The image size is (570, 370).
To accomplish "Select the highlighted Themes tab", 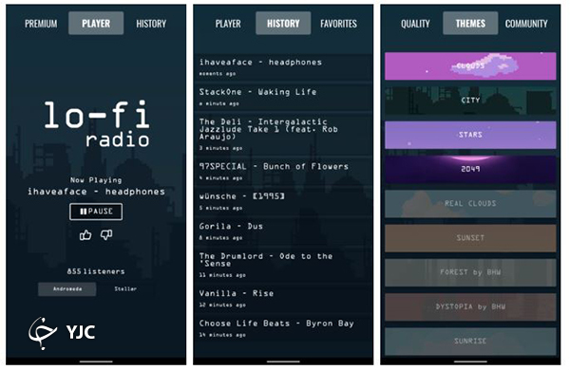I will pos(470,23).
